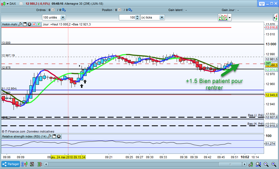Open RSI settings wrench icon

tap(49, 136)
